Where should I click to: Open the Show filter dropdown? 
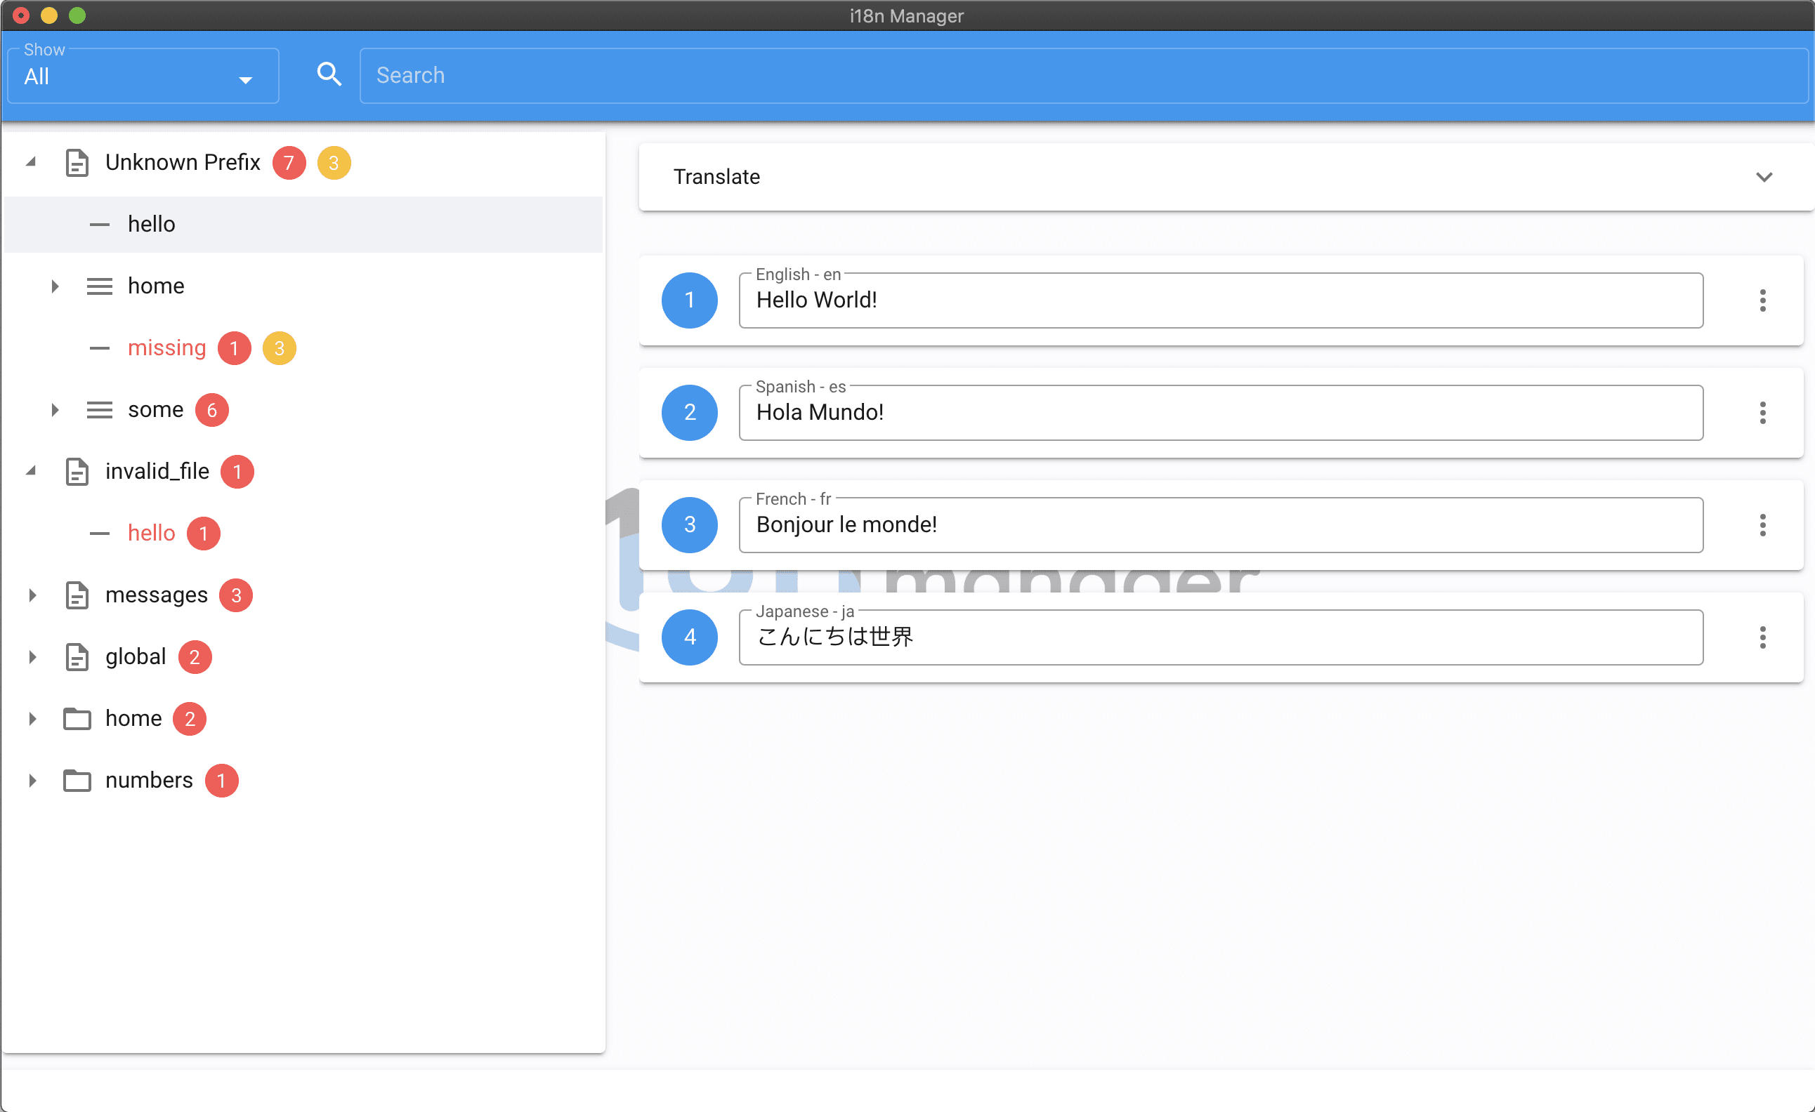point(143,77)
